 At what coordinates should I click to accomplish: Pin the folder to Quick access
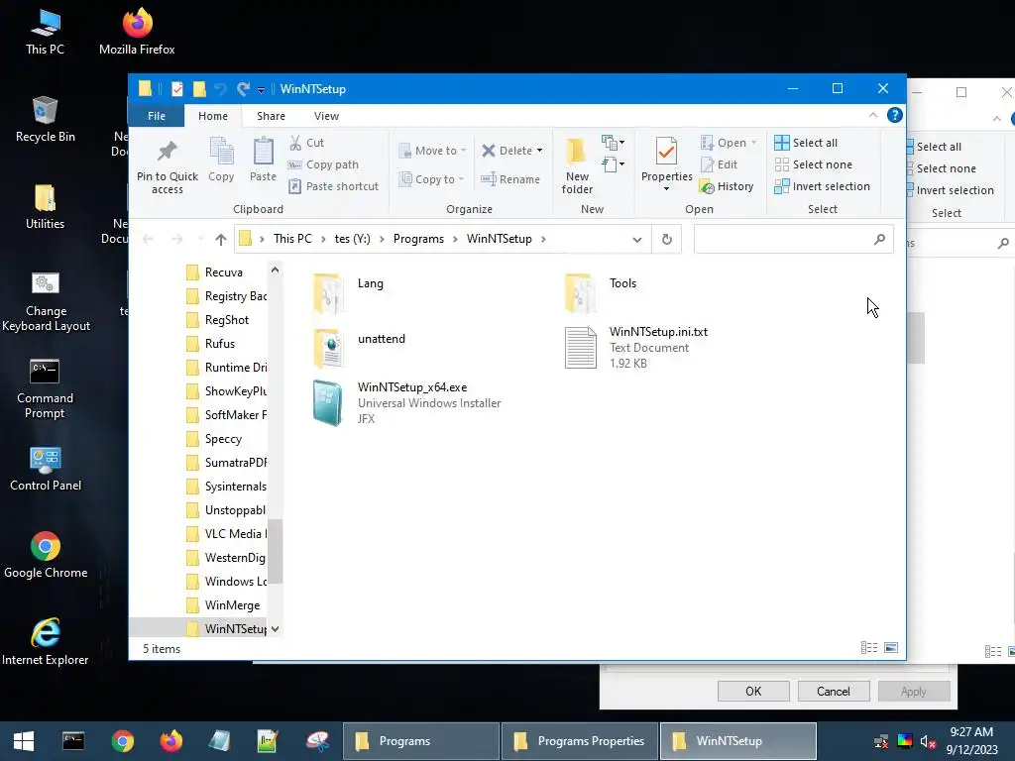click(167, 166)
